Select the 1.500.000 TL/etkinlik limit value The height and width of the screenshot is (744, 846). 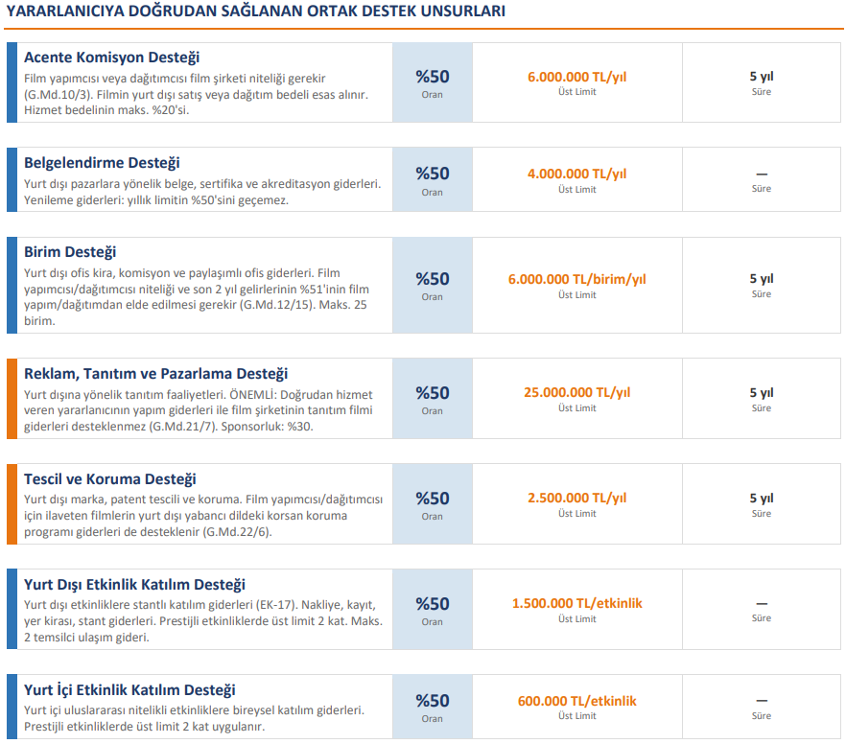pyautogui.click(x=576, y=603)
